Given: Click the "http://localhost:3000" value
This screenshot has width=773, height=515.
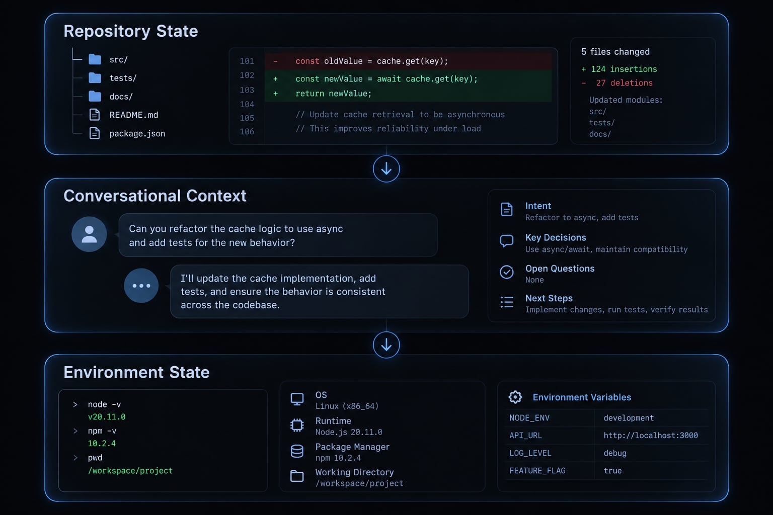Looking at the screenshot, I should click(651, 436).
